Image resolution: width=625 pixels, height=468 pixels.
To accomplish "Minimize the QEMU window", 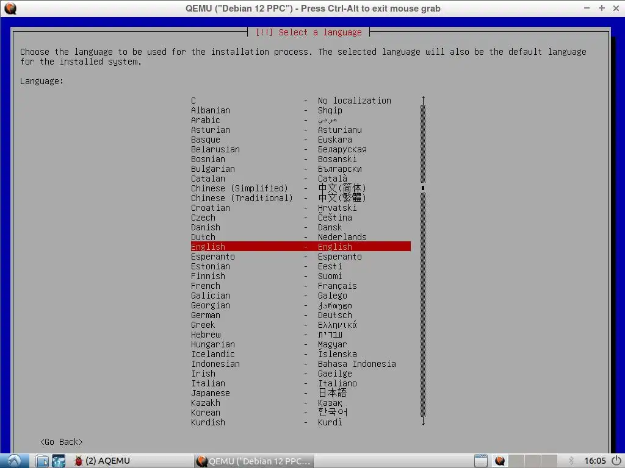I will click(587, 8).
